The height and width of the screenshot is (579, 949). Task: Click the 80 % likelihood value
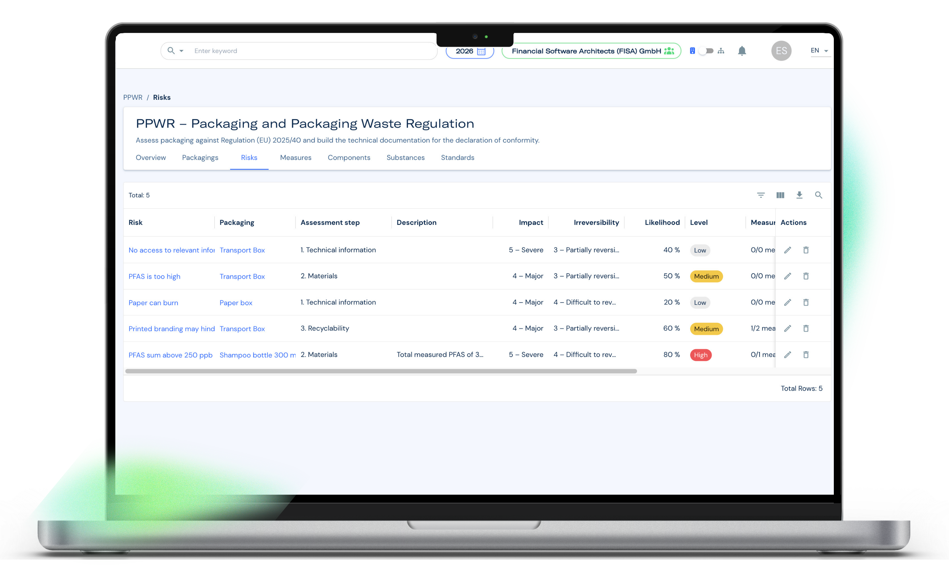[x=671, y=354]
